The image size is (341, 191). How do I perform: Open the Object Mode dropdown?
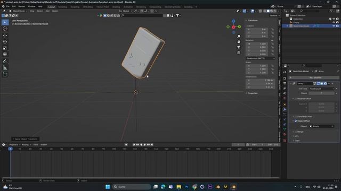[18, 11]
